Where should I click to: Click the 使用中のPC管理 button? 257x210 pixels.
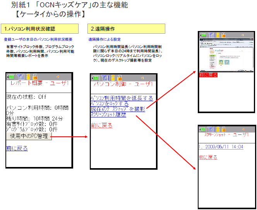(x=29, y=136)
